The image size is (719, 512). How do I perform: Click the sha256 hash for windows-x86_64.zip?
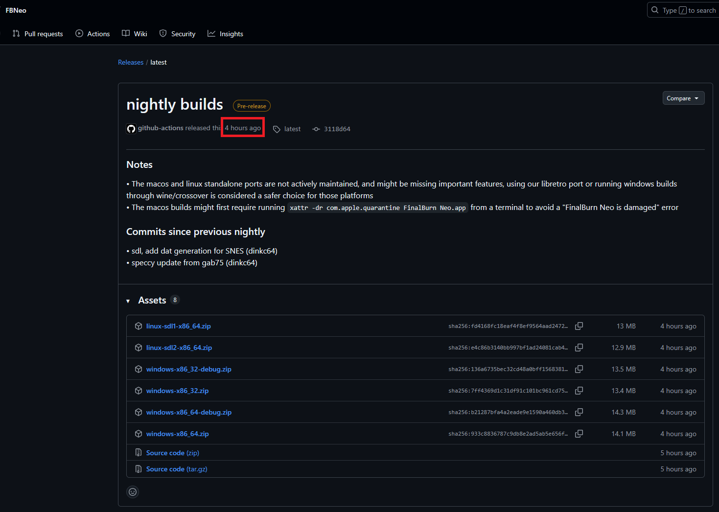[508, 434]
